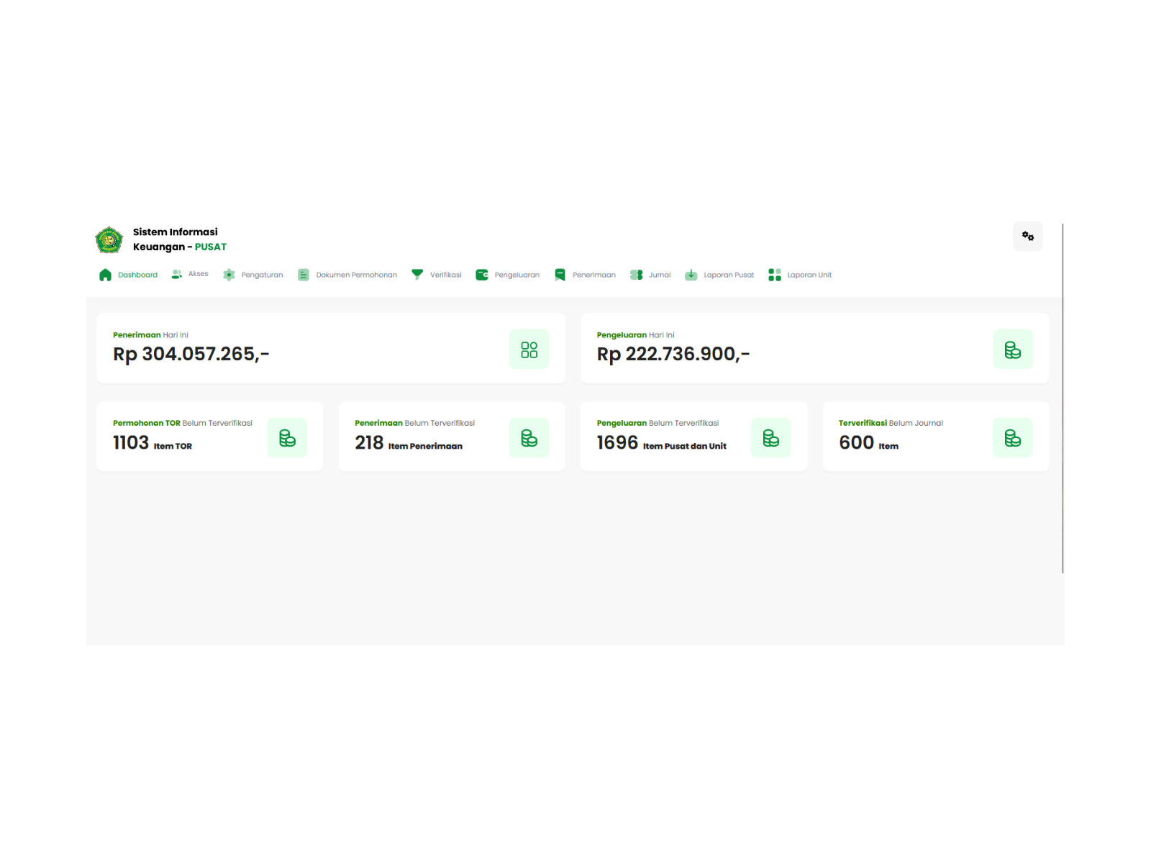Click coins icon on Terverifikasi Belum Journal card
This screenshot has height=863, width=1151.
[x=1012, y=438]
